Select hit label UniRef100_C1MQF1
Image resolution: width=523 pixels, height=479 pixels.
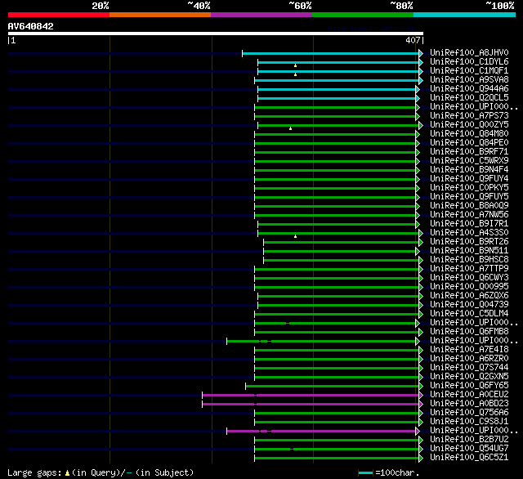469,71
